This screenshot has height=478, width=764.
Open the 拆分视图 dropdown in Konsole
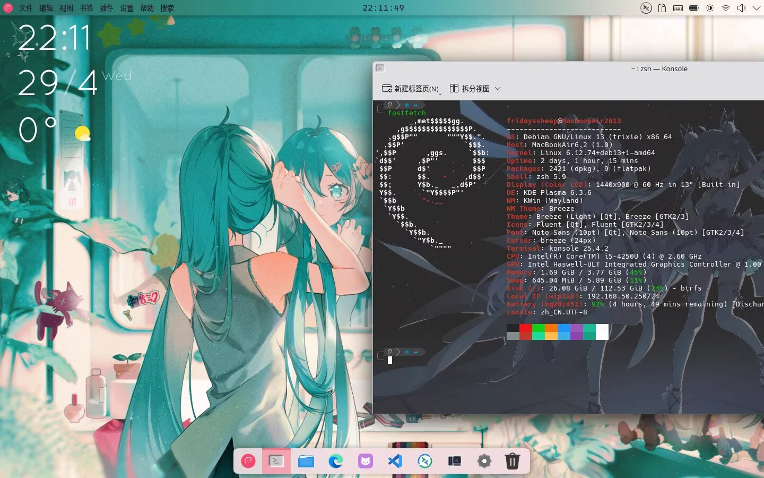click(x=475, y=89)
